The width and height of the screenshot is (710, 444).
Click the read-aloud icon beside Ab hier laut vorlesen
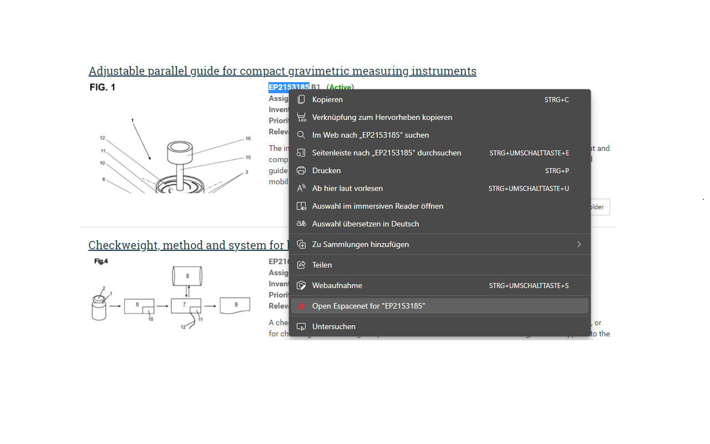click(x=301, y=189)
